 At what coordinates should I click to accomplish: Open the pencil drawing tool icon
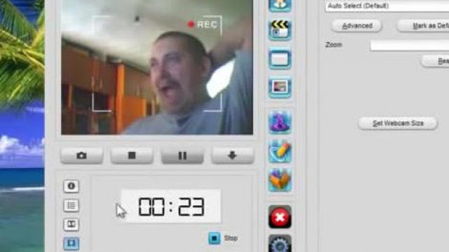tap(280, 151)
